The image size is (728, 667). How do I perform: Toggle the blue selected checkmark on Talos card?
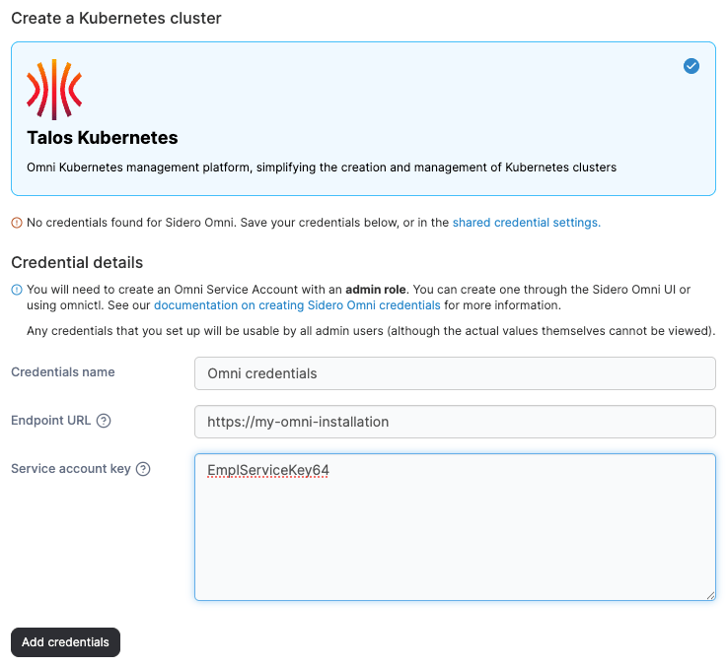691,66
